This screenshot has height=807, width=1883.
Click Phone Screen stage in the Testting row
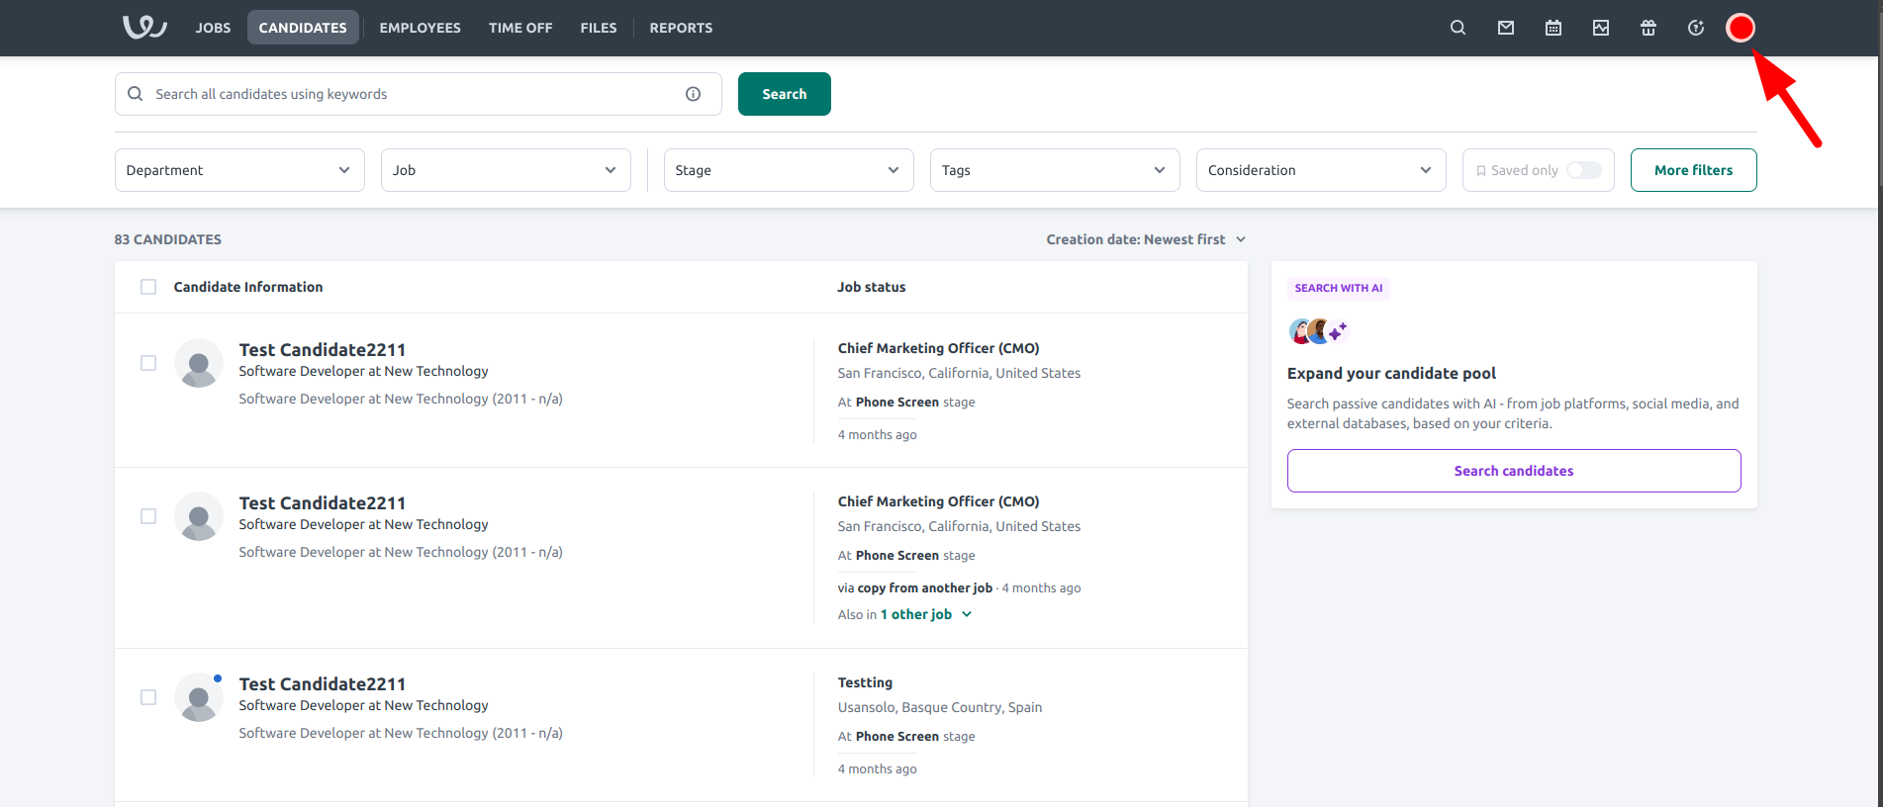pyautogui.click(x=897, y=736)
